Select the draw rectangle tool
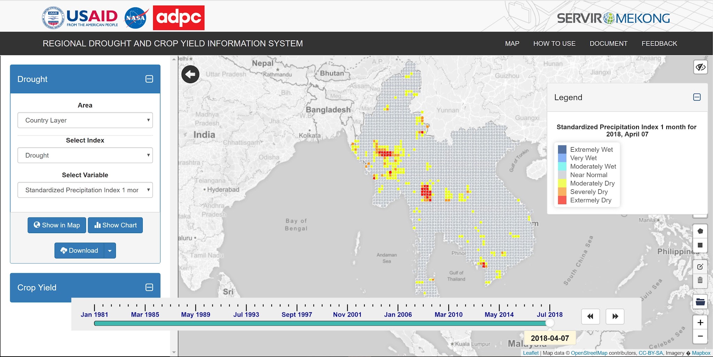Image resolution: width=713 pixels, height=357 pixels. point(700,245)
